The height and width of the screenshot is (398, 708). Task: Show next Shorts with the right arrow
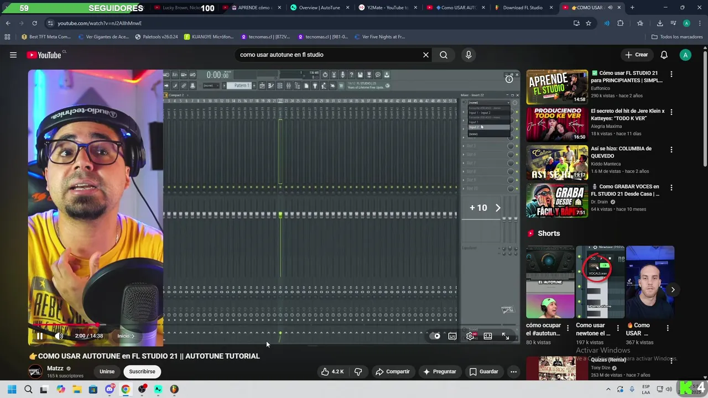point(673,290)
